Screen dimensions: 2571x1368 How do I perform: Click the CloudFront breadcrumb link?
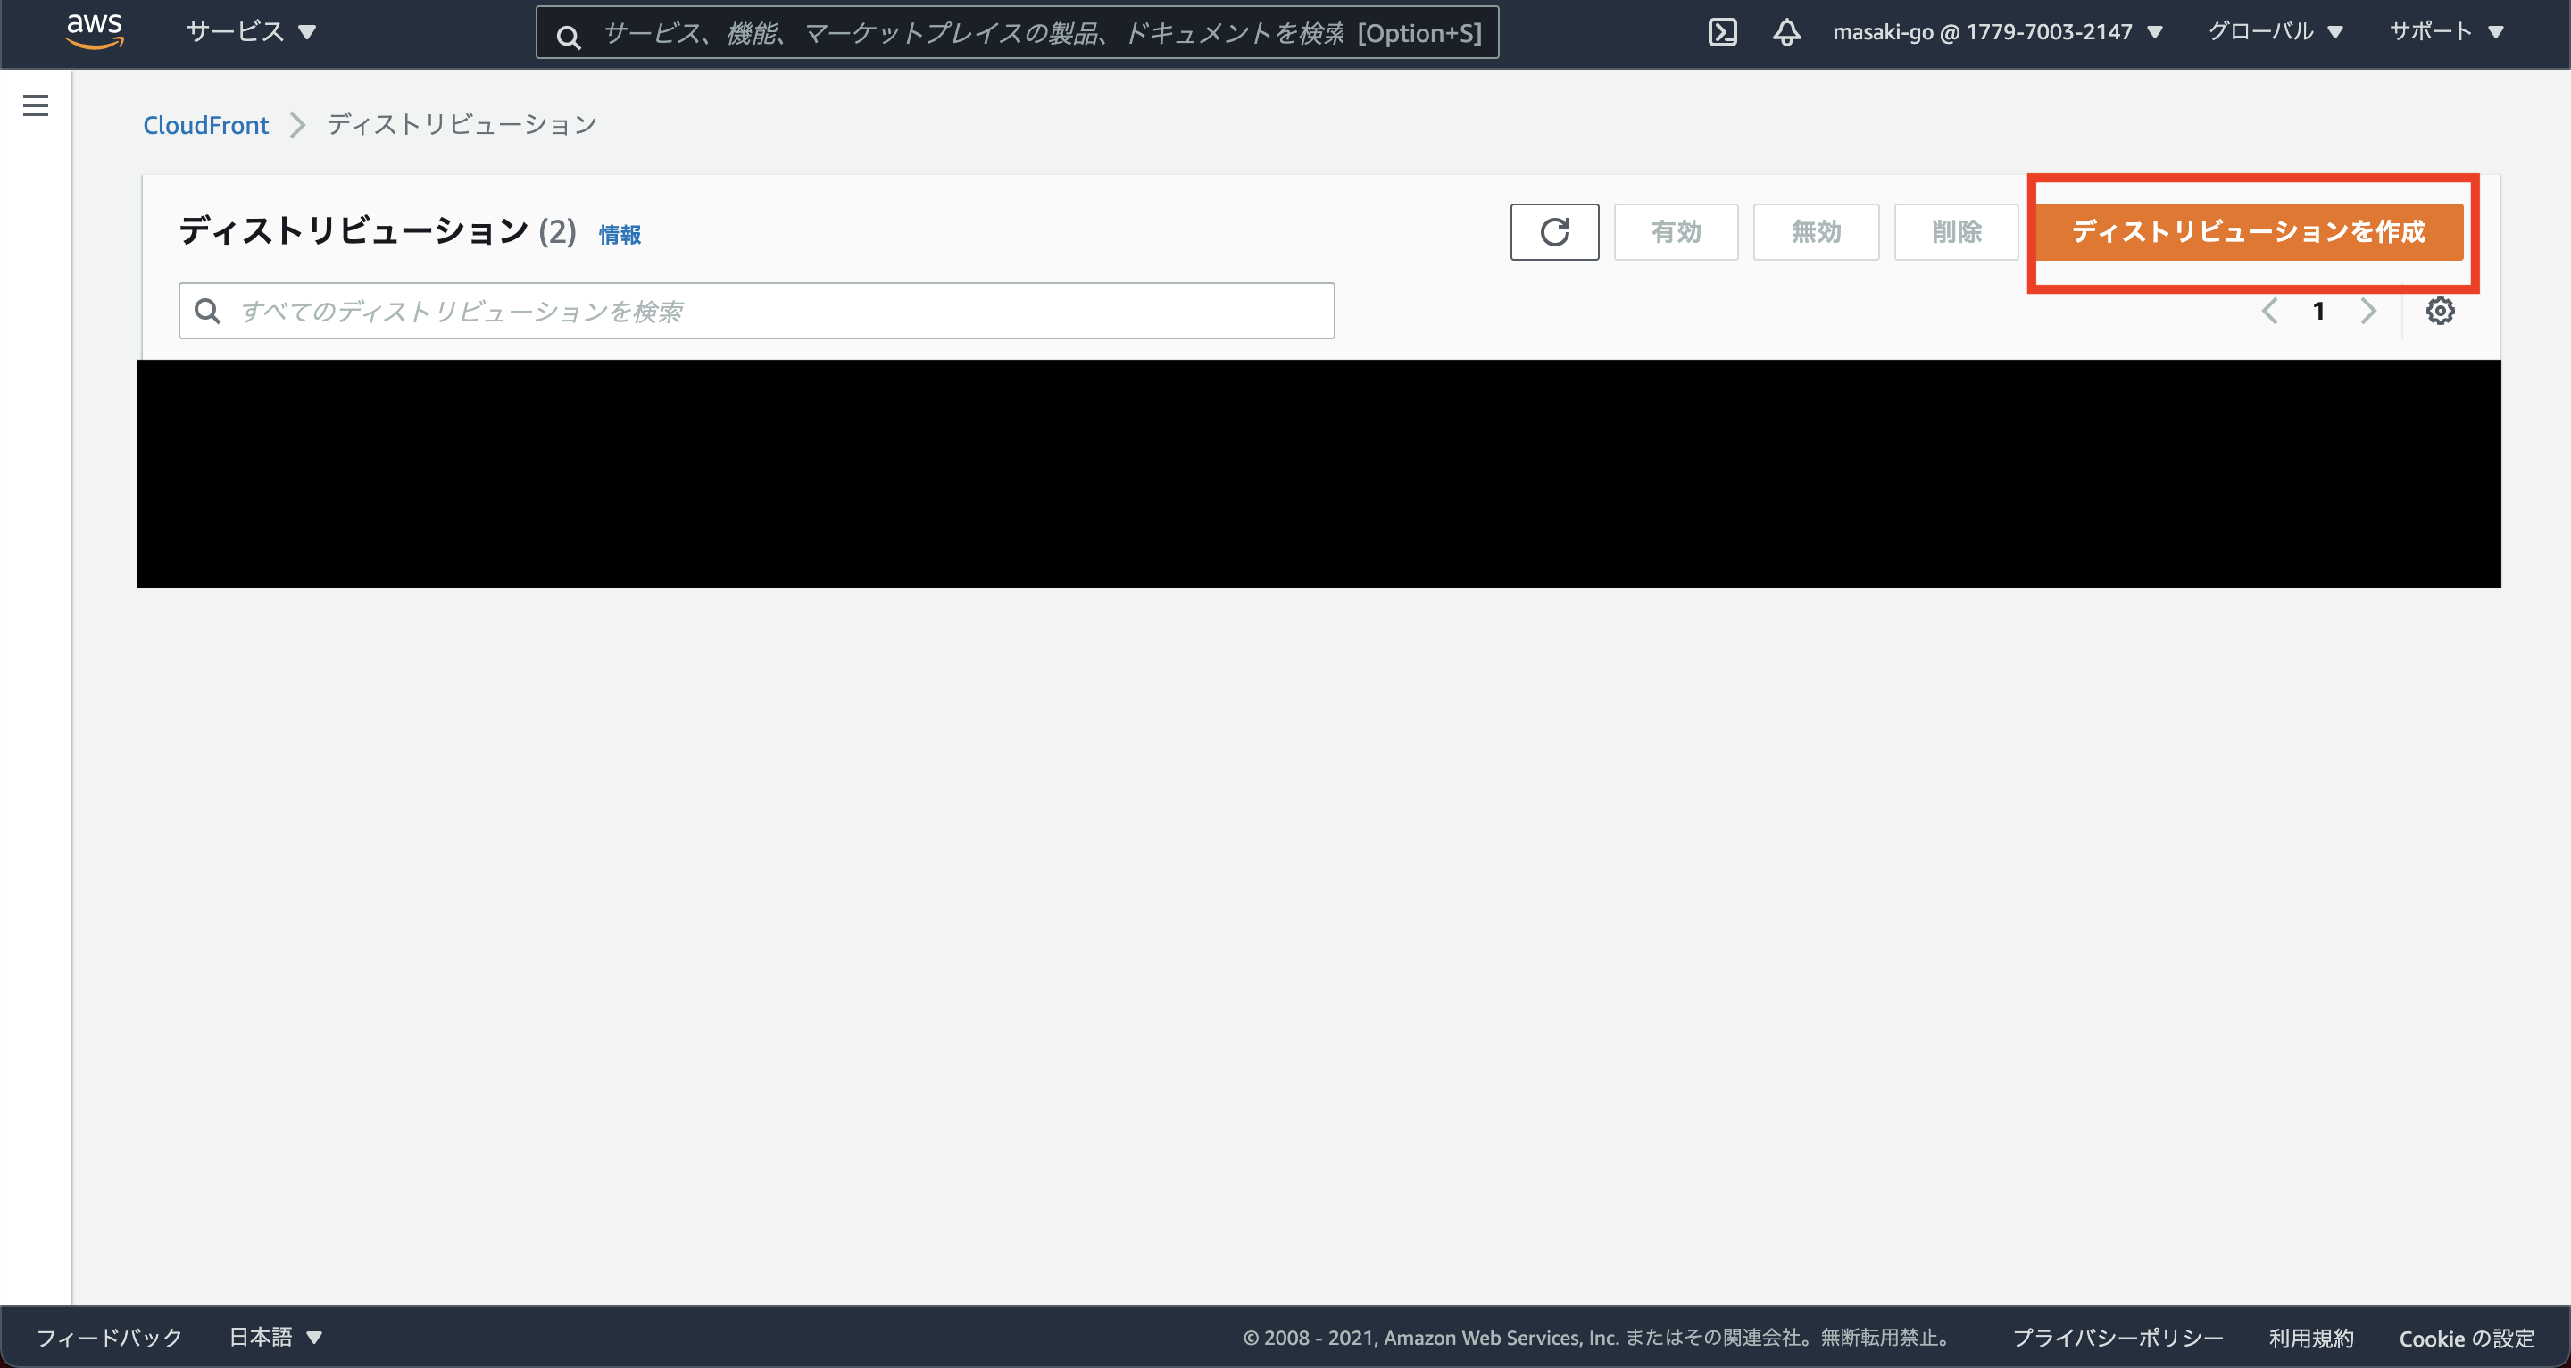pyautogui.click(x=205, y=125)
